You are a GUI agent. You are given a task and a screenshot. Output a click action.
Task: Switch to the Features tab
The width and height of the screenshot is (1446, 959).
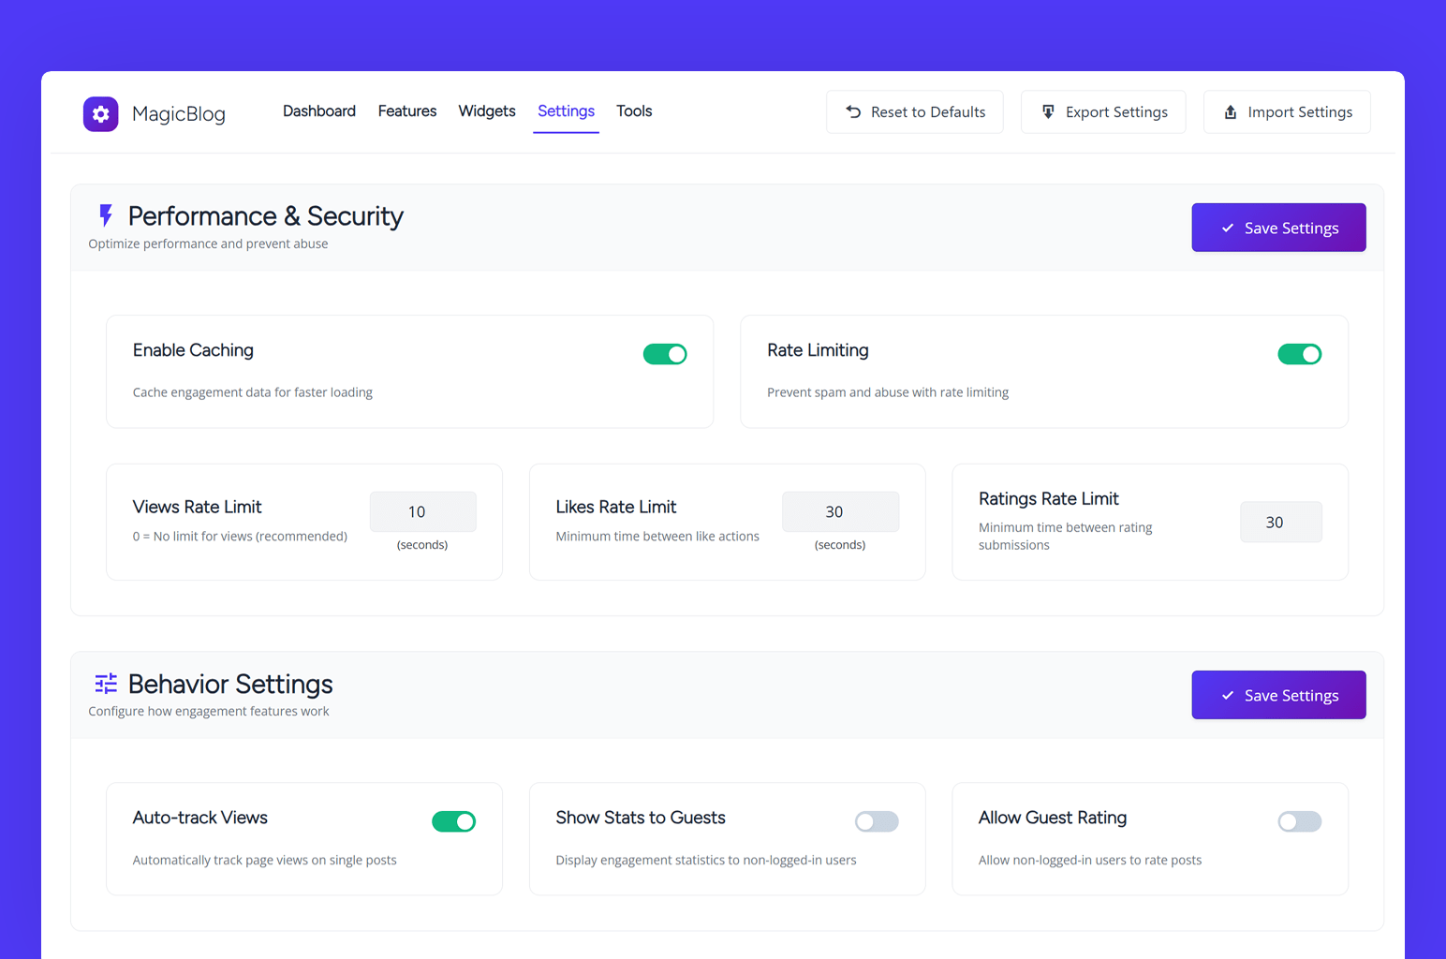point(407,111)
